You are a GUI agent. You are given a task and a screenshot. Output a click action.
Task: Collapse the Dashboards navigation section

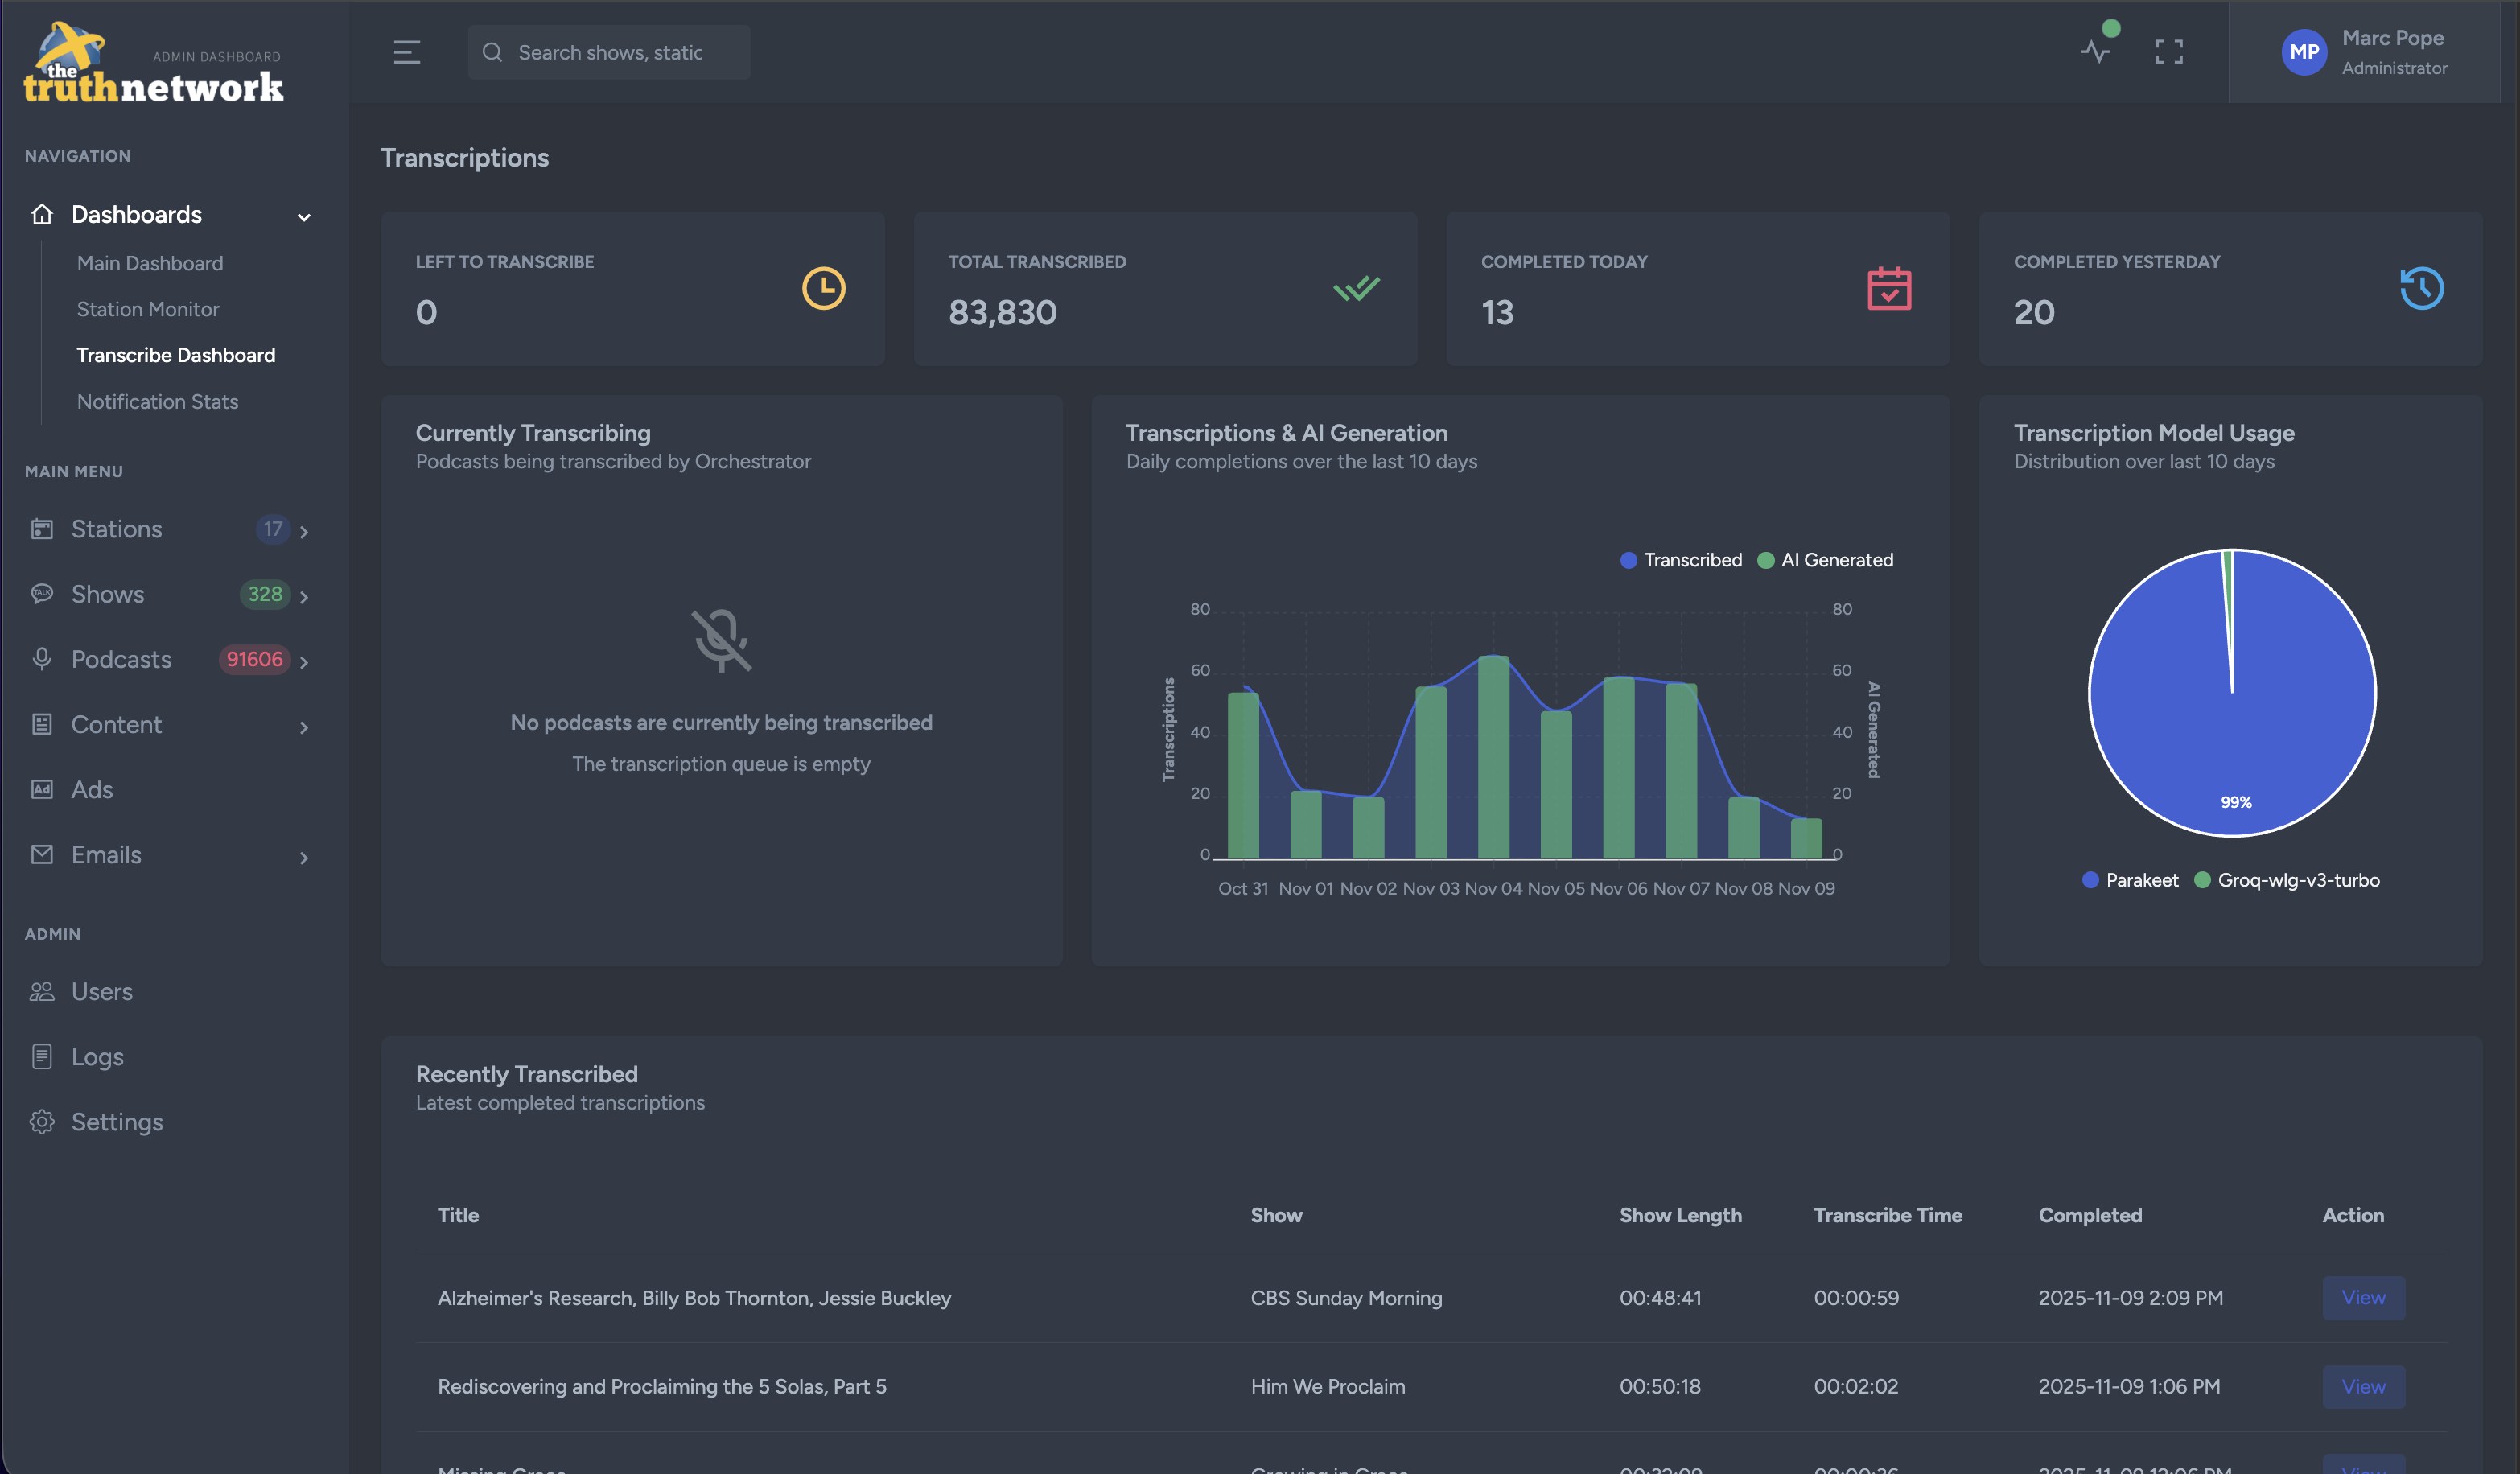303,216
